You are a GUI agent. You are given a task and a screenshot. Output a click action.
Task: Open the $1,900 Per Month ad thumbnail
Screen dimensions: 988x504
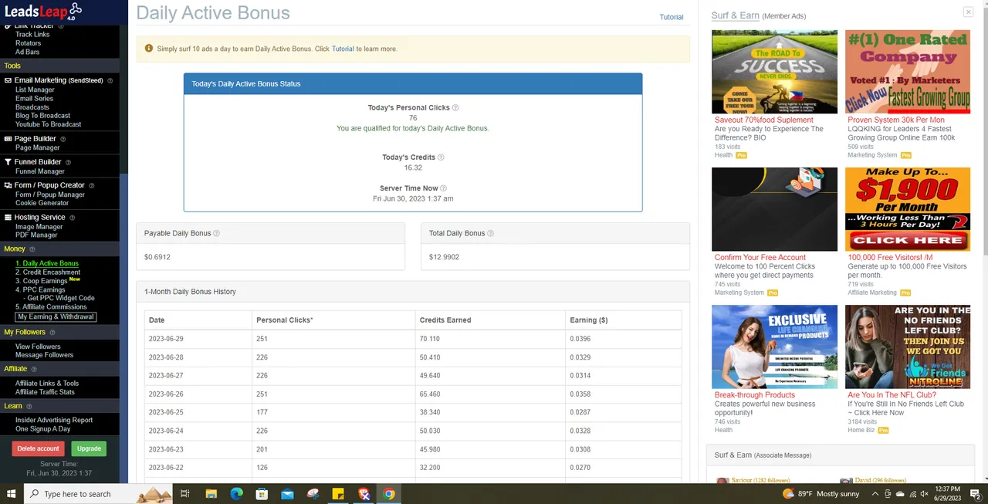tap(907, 209)
